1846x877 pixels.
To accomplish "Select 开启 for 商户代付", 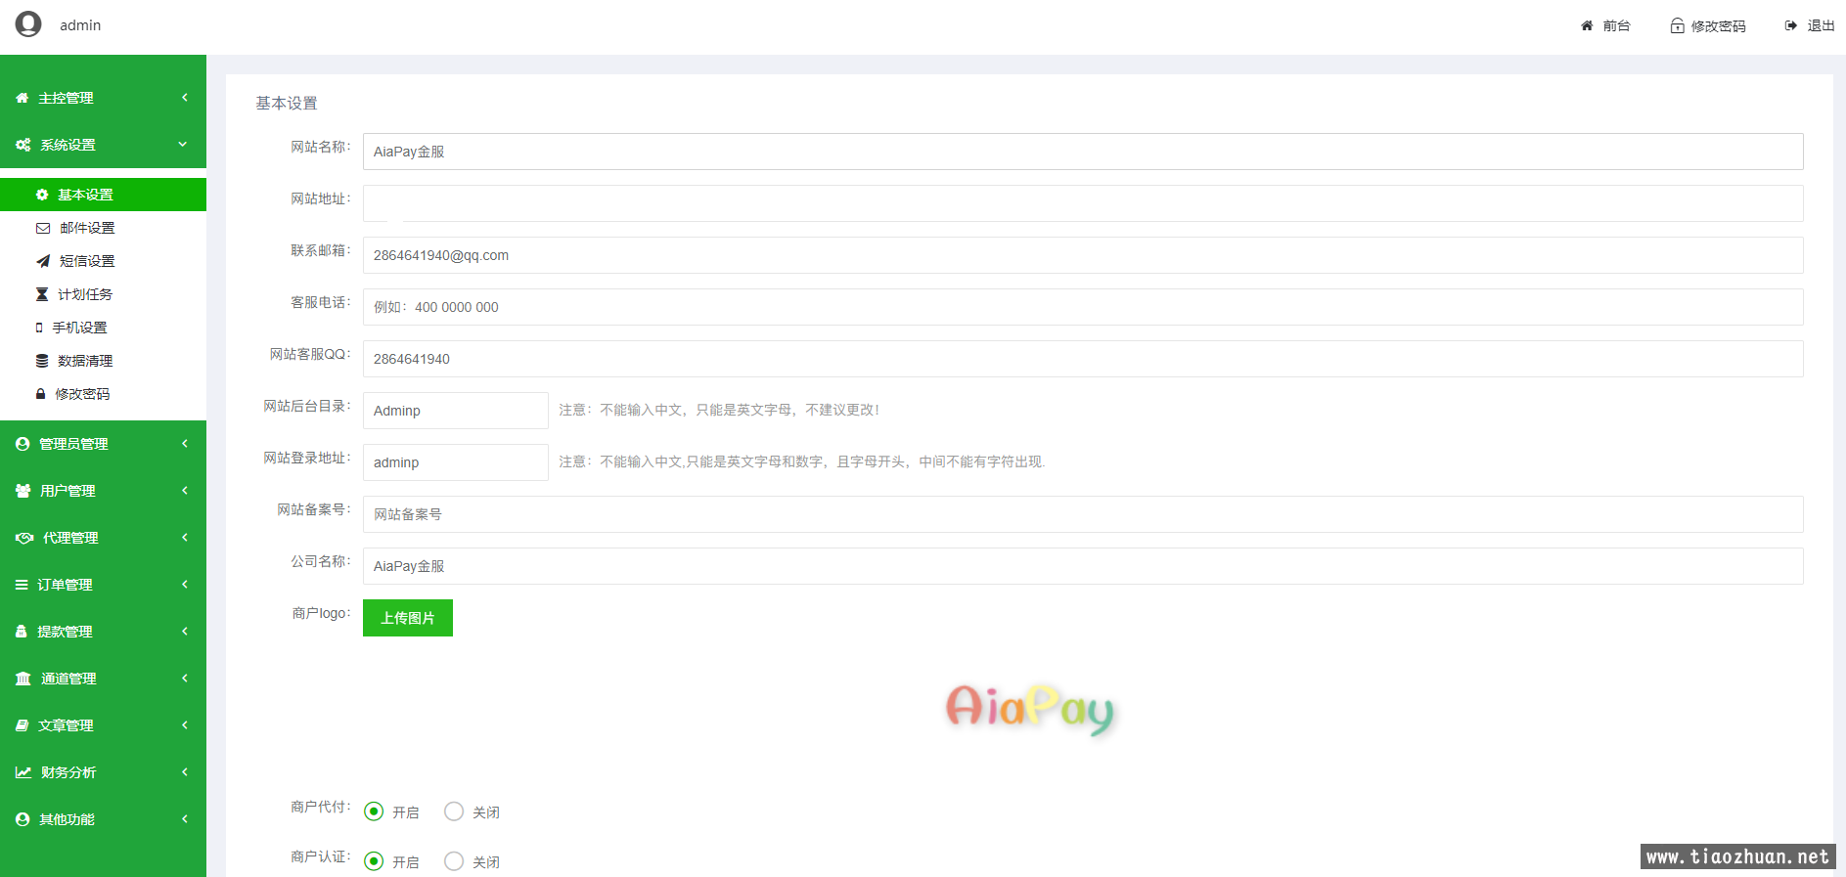I will pos(374,811).
